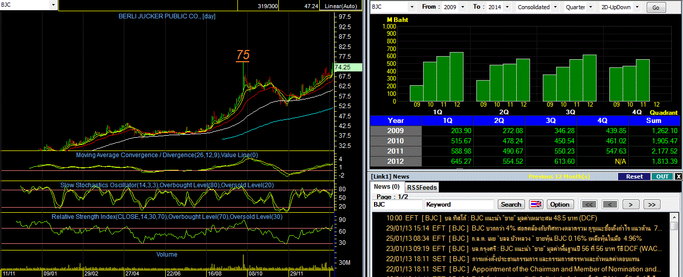
Task: Select the Year column header
Action: tap(396, 121)
